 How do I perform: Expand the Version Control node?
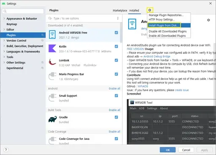click(4, 41)
